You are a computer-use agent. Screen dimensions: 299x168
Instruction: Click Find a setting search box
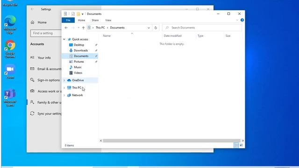tap(46, 33)
